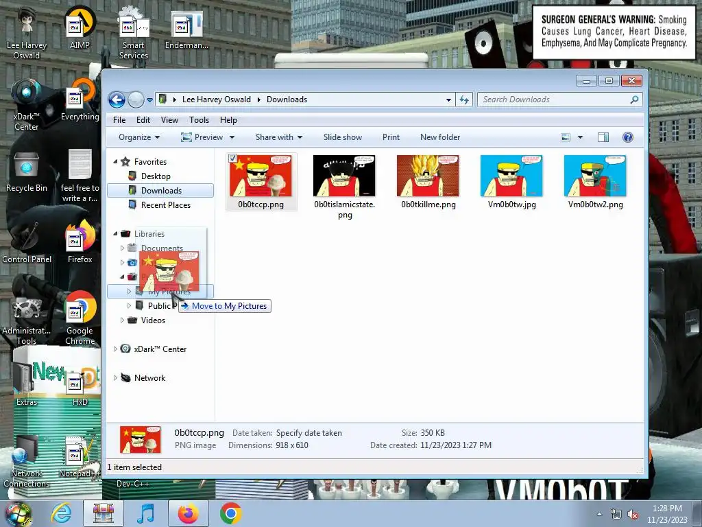Screen dimensions: 702x527
Task: Create a New folder
Action: 440,137
